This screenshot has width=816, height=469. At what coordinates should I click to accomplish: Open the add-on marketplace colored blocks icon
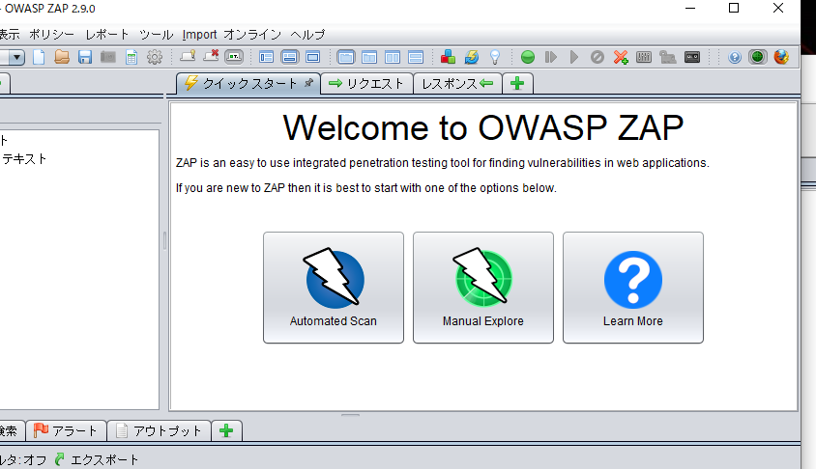point(448,57)
